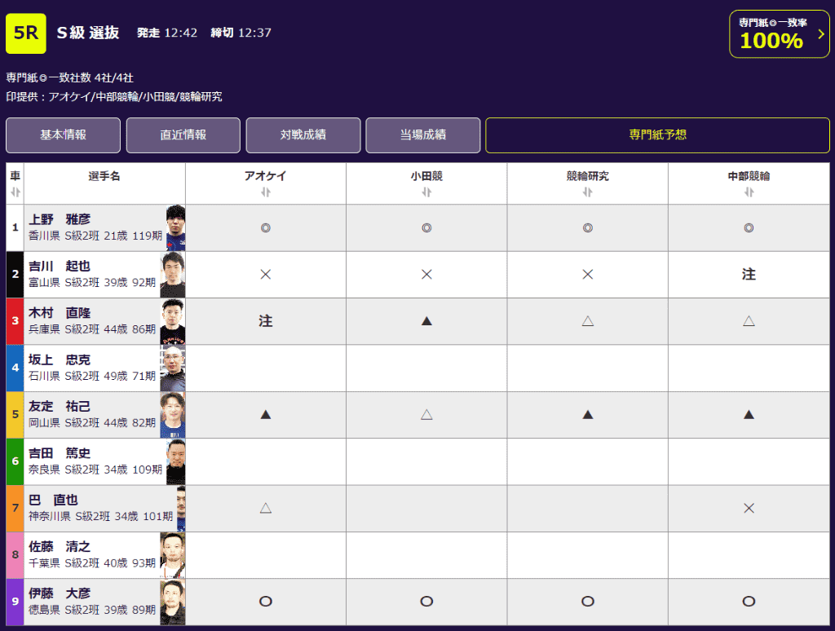The width and height of the screenshot is (835, 631).
Task: Click the sort arrows under 競輪研究
Action: (587, 192)
